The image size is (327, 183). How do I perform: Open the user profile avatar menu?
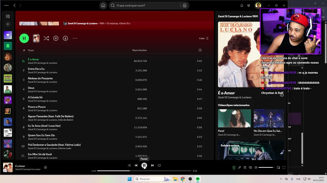[258, 5]
